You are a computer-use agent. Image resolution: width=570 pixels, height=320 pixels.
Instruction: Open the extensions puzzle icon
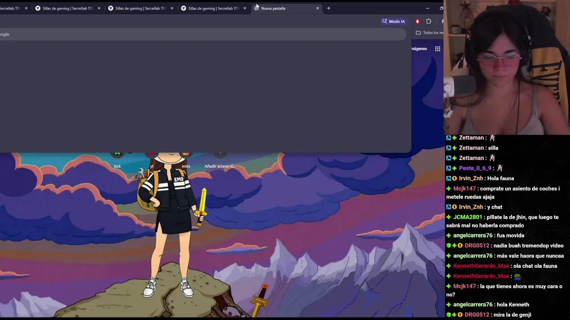[x=428, y=21]
